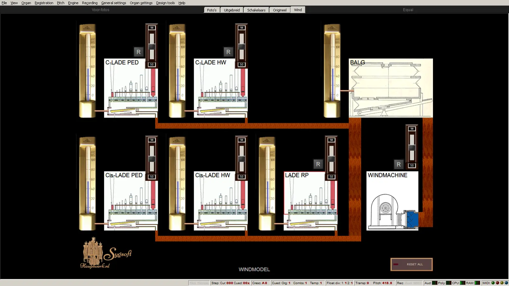Click the Cis-LADE PED windchest diagram
Viewport: 509px width, 286px height.
pos(130,202)
